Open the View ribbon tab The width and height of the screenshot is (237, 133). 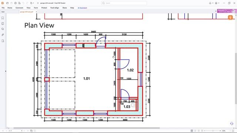click(29, 8)
